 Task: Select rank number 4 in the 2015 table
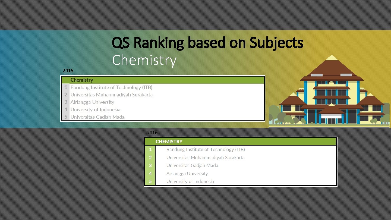pos(66,109)
